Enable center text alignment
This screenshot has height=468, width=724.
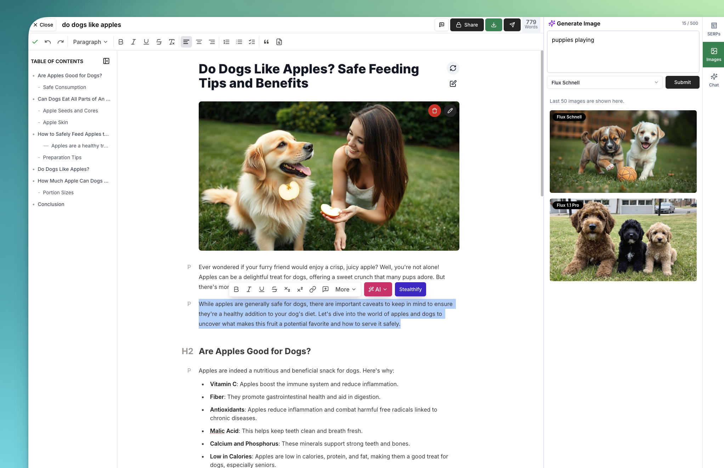199,42
